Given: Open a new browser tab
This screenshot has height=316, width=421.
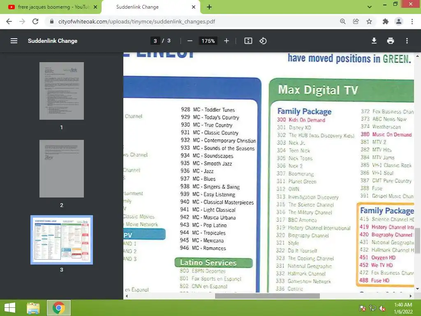Looking at the screenshot, I should pyautogui.click(x=209, y=7).
